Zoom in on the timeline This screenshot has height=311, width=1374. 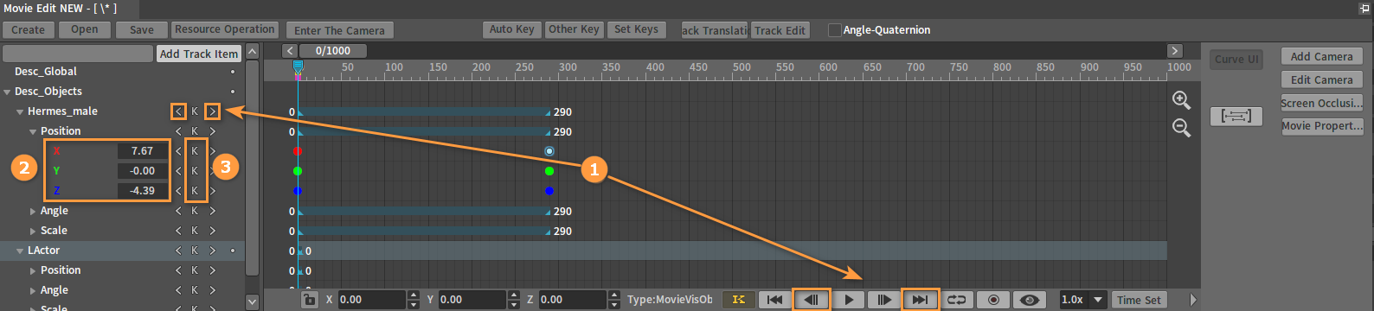click(x=1181, y=100)
